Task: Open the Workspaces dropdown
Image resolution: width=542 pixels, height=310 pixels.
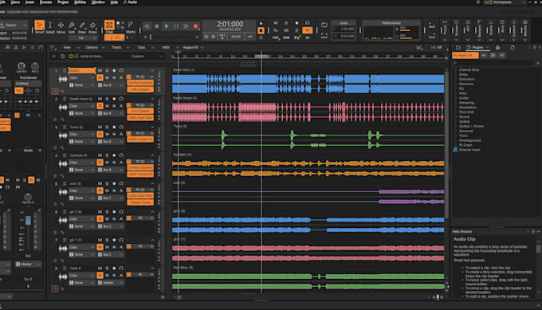Action: click(504, 2)
